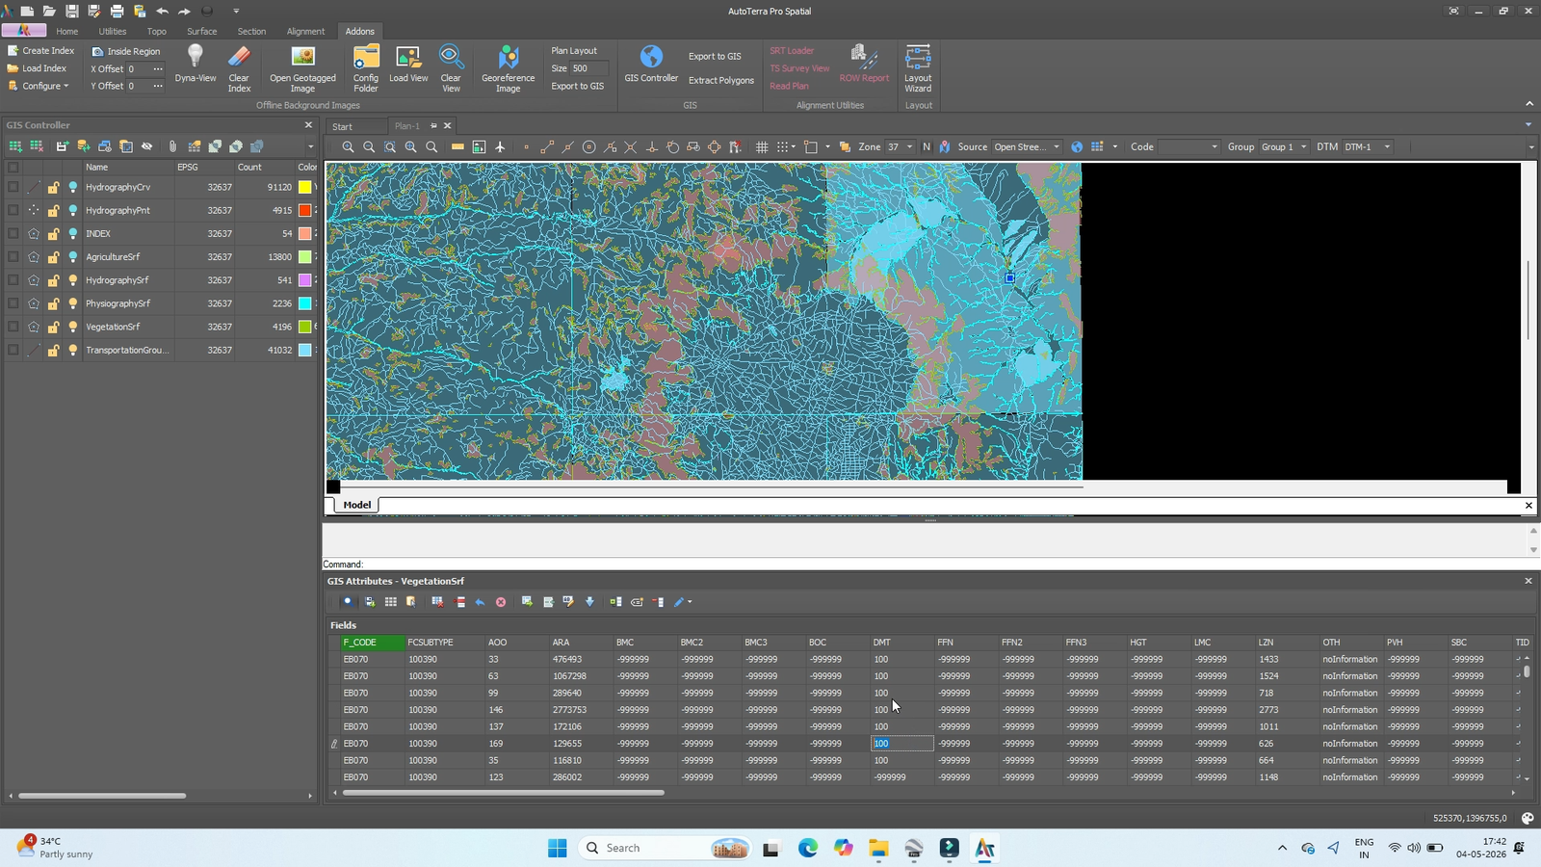The height and width of the screenshot is (867, 1541).
Task: Toggle the lock on the VegetationSrf layer
Action: 54,327
